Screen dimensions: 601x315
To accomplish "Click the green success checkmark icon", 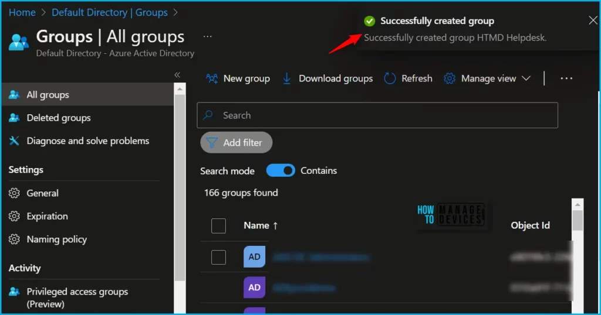I will tap(370, 20).
